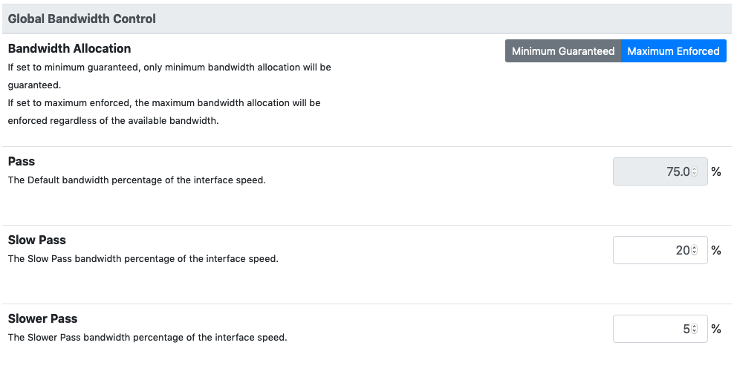
Task: Click the Slower Pass section heading
Action: 43,318
